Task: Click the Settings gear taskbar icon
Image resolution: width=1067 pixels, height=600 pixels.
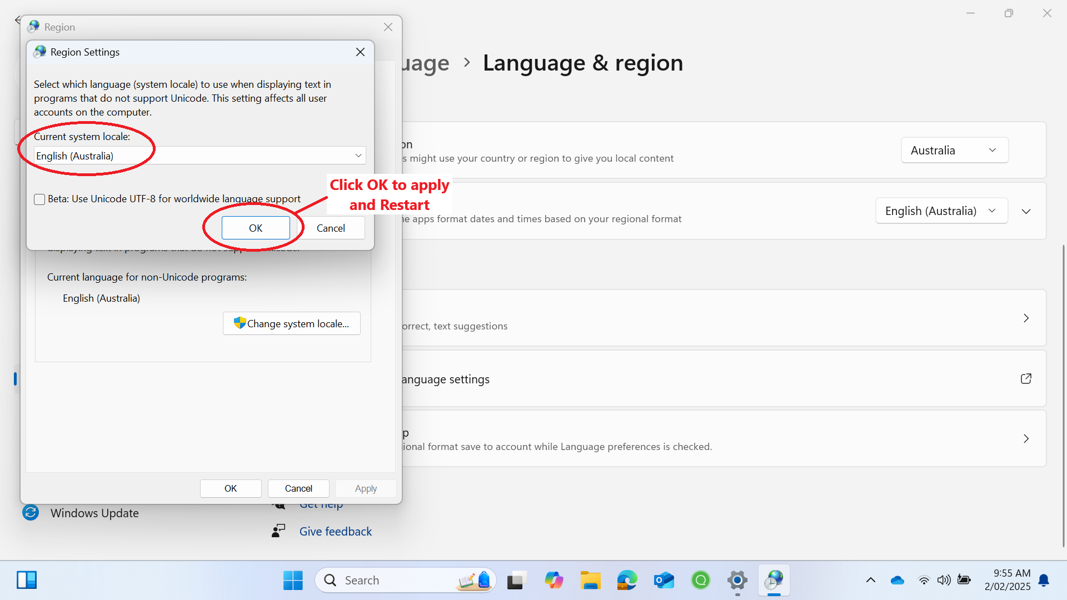Action: tap(737, 580)
